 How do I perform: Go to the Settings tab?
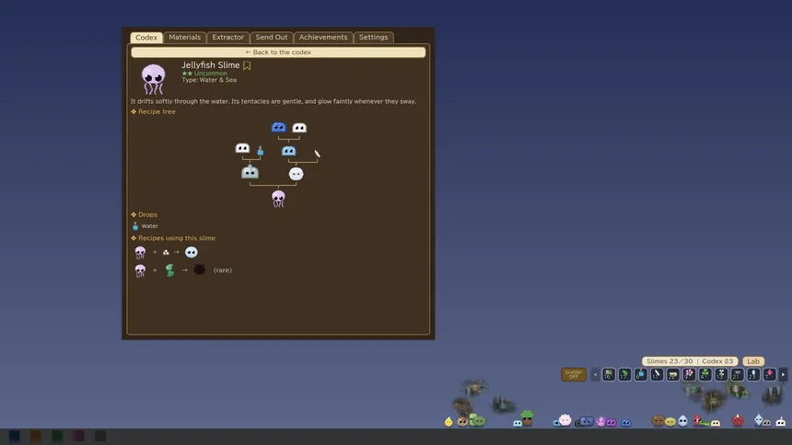click(373, 38)
